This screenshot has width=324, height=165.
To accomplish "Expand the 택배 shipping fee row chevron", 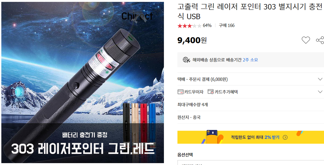I will 320,79.
